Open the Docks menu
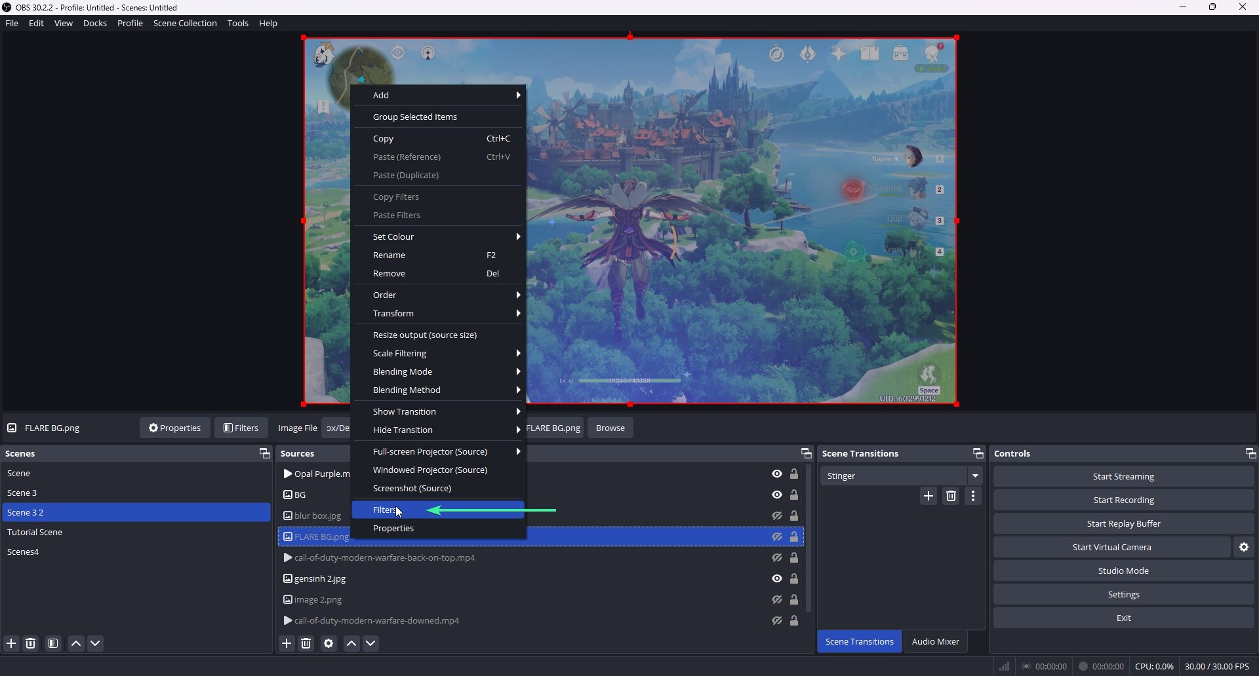The image size is (1259, 676). click(x=95, y=23)
